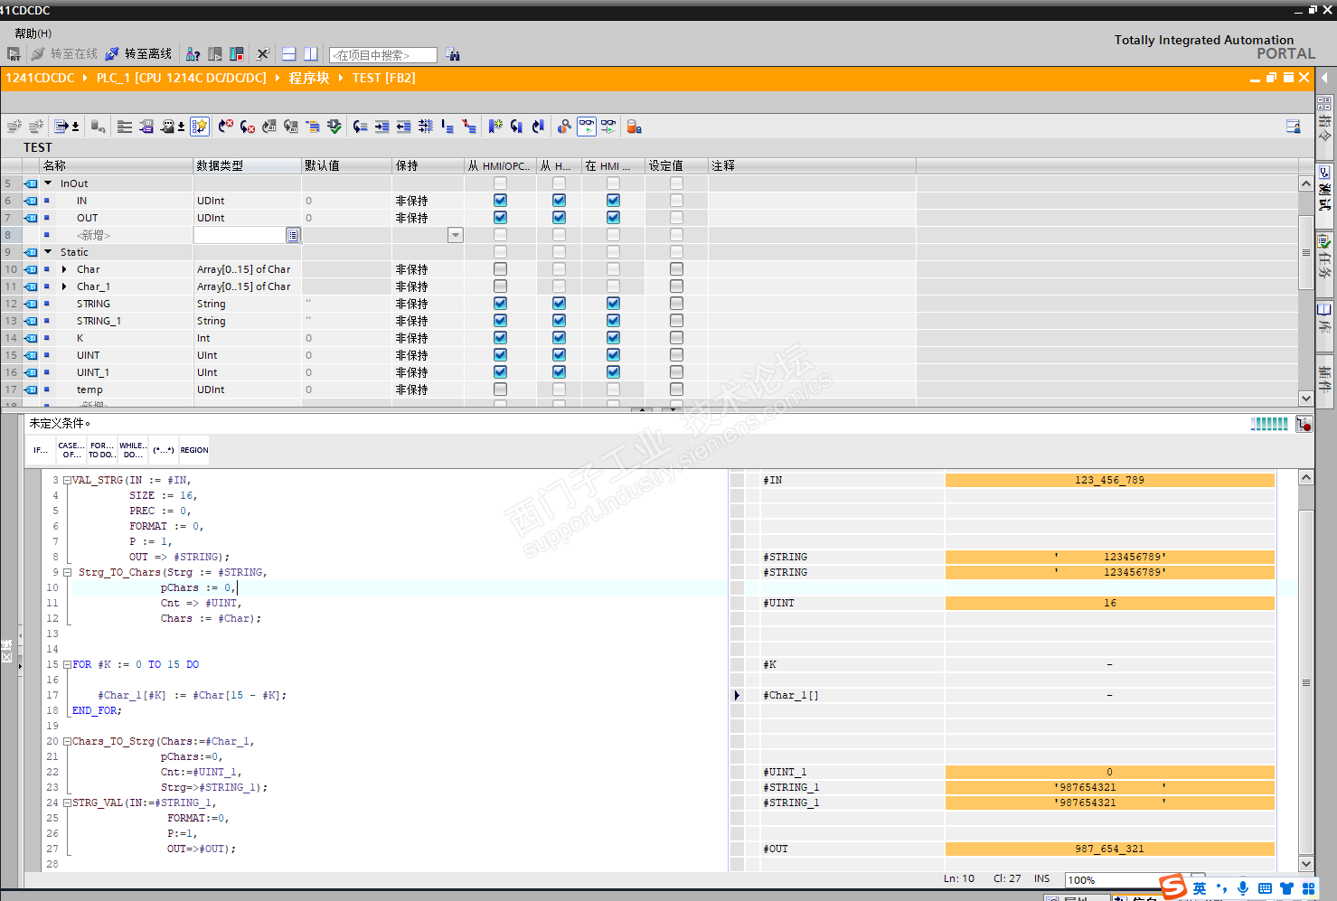Click the monitoring on/off glasses icon
Viewport: 1337px width, 901px height.
[x=587, y=127]
